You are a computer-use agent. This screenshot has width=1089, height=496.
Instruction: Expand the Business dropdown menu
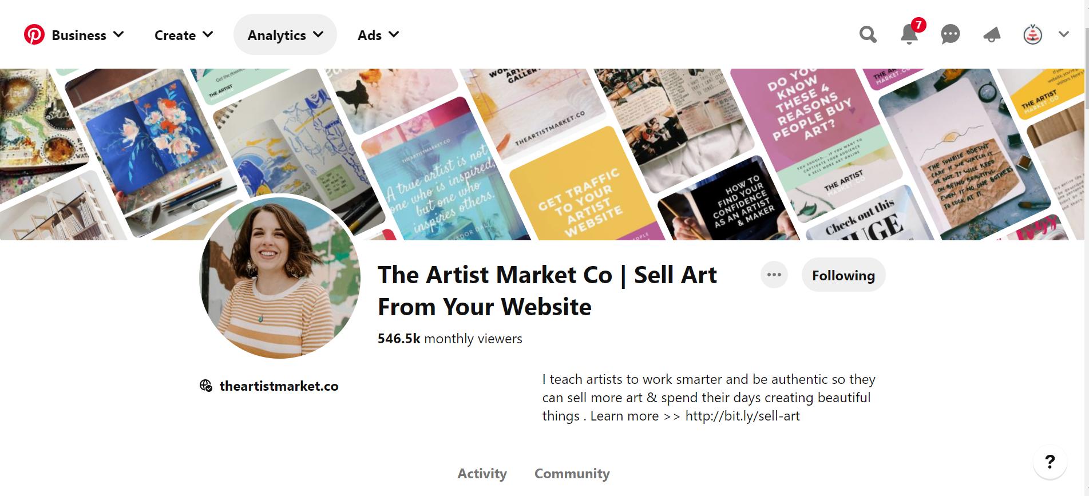point(88,35)
